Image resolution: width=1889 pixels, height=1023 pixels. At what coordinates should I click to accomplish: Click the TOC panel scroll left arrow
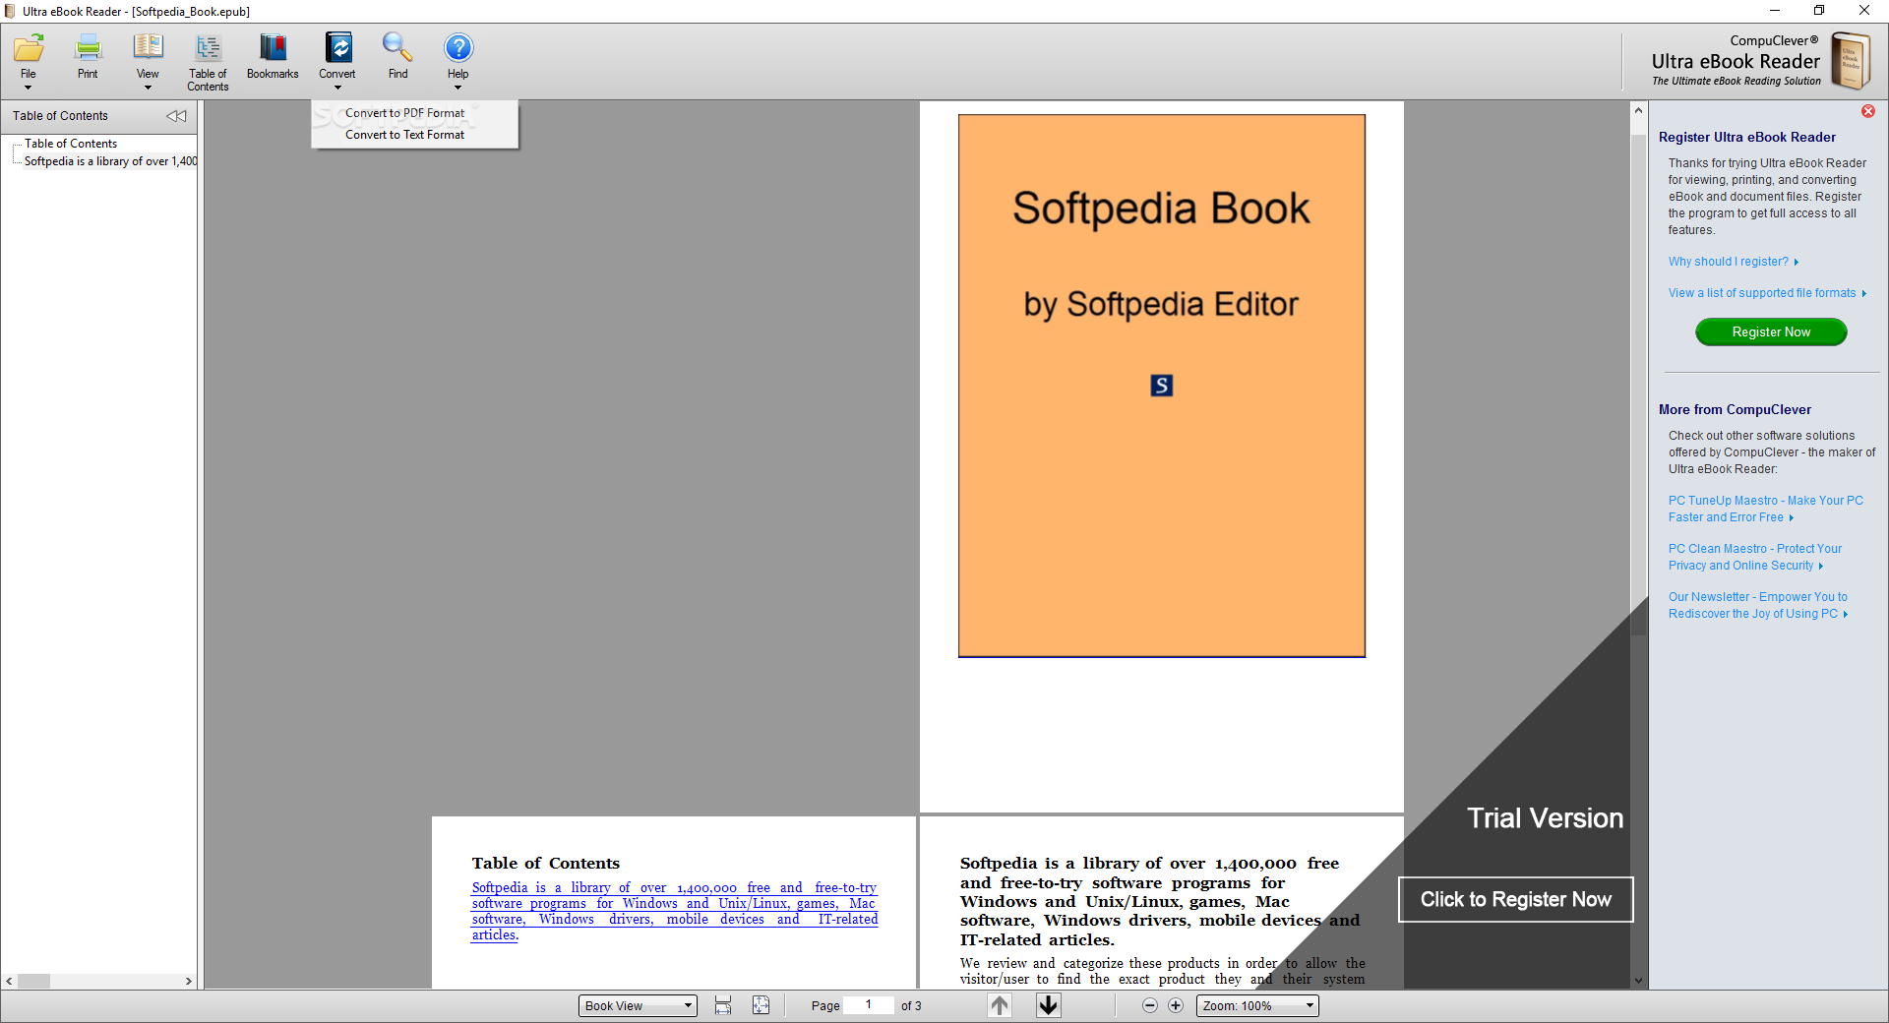tap(9, 981)
